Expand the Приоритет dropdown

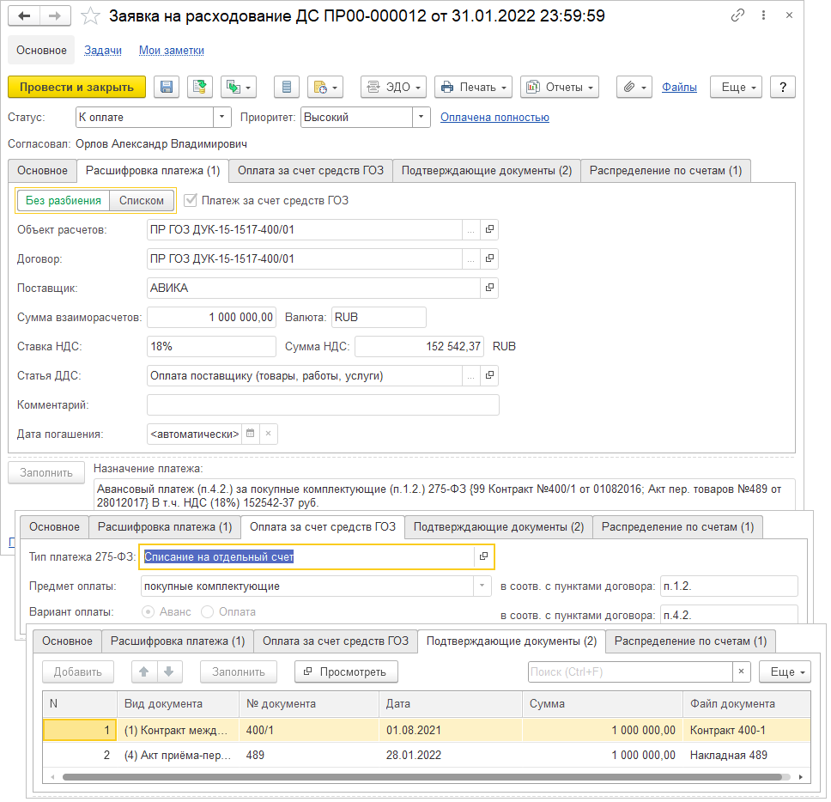421,117
